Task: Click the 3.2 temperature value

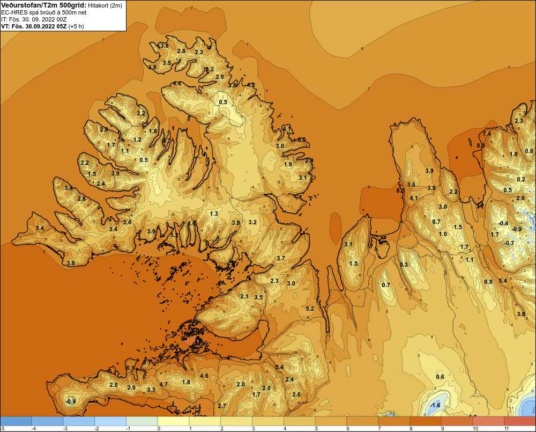Action: click(252, 223)
